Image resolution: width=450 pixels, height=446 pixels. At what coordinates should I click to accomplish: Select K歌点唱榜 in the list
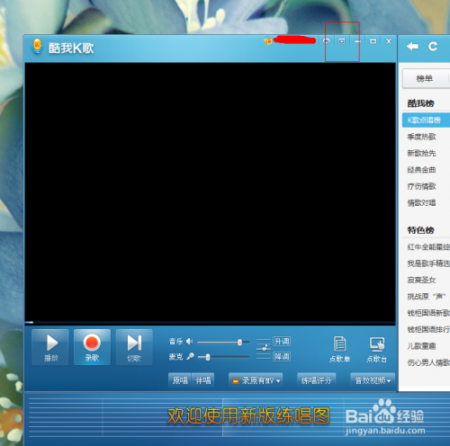(426, 120)
